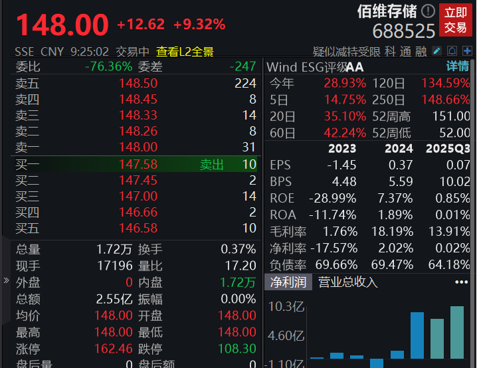This screenshot has width=477, height=368.
Task: Click the 卖五 volume 224
Action: 245,83
